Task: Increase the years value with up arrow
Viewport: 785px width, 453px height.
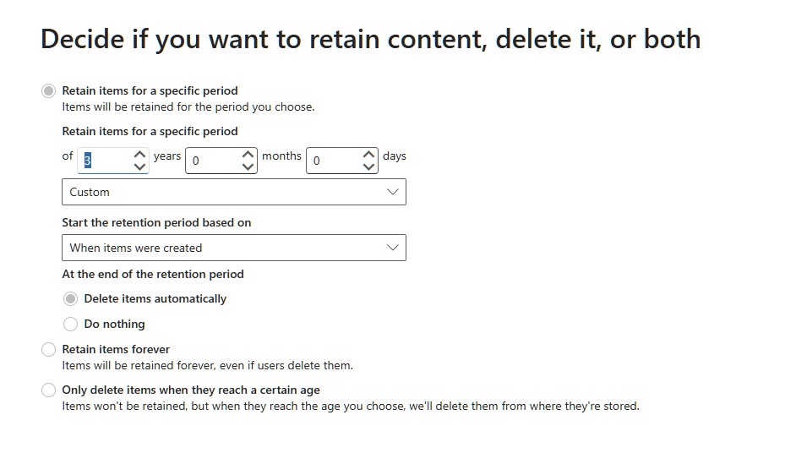Action: pyautogui.click(x=140, y=155)
